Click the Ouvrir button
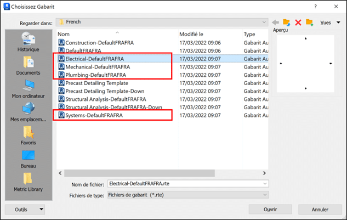Viewport: 347px width, 220px height. coord(270,210)
